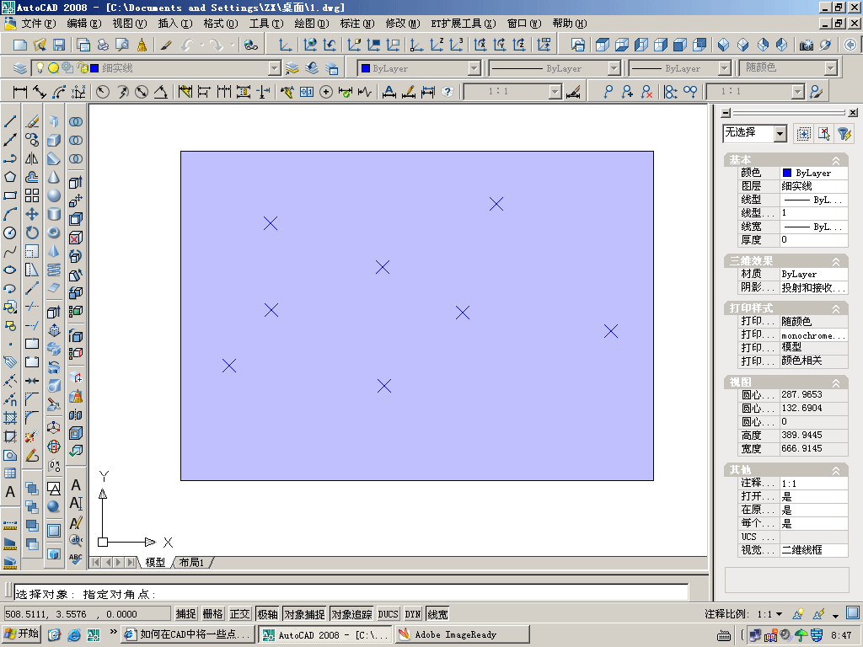The width and height of the screenshot is (863, 647).
Task: Click the blue color swatch in layer dropdown
Action: (94, 68)
